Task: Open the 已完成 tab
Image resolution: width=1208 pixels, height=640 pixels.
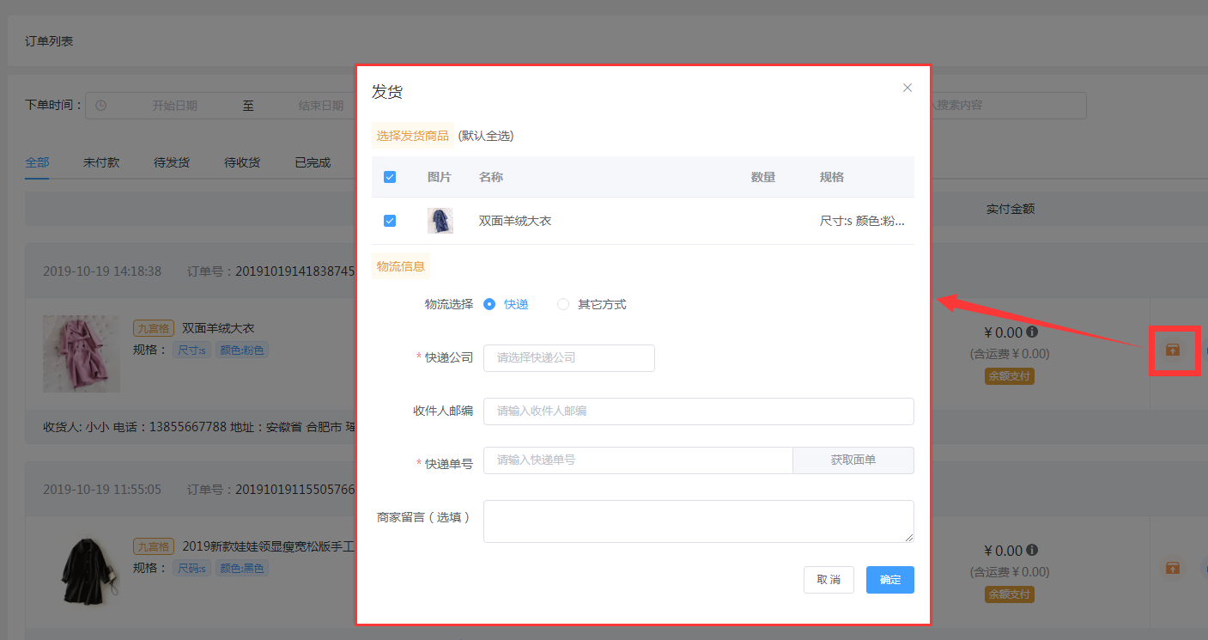Action: pos(313,162)
